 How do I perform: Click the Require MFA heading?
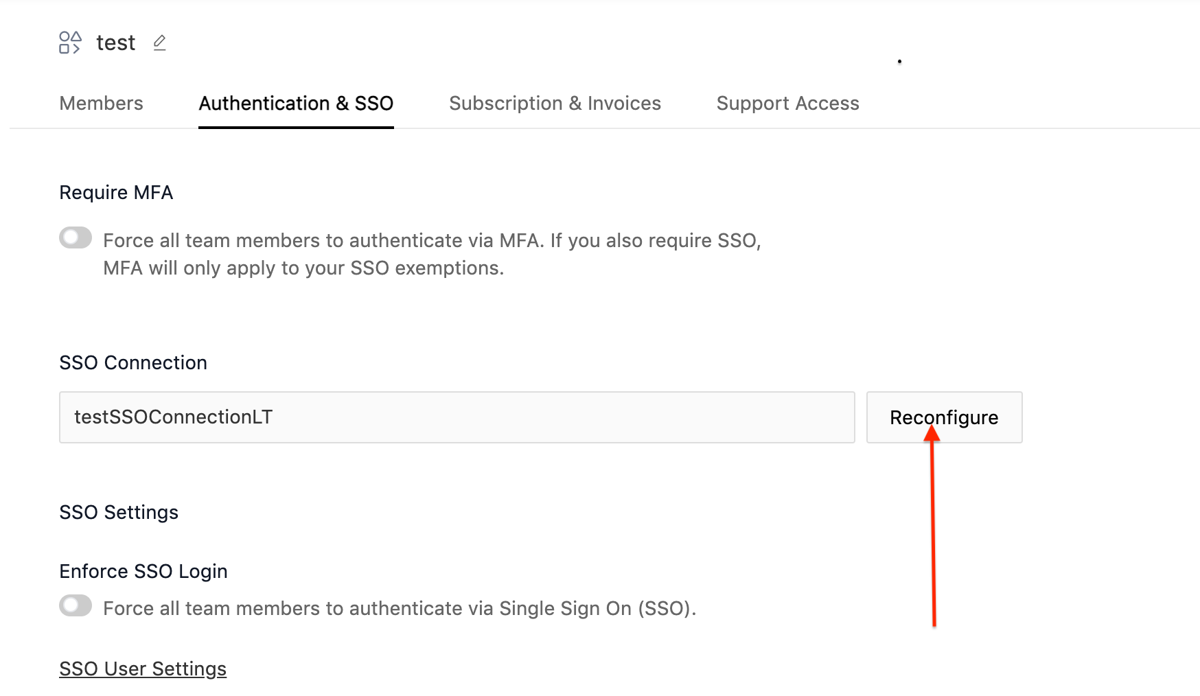(x=116, y=193)
